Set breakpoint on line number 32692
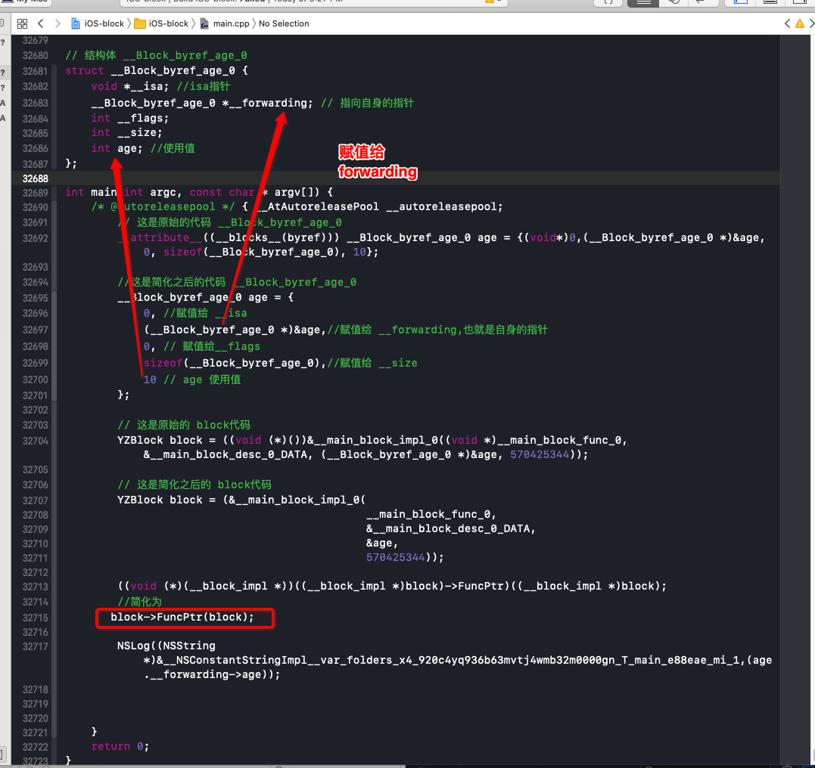 tap(35, 238)
